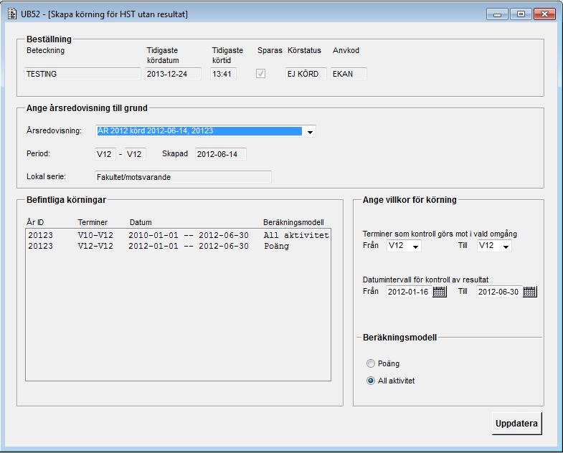Click the first Period V12 field
Viewport: 563px width, 453px height.
(105, 154)
